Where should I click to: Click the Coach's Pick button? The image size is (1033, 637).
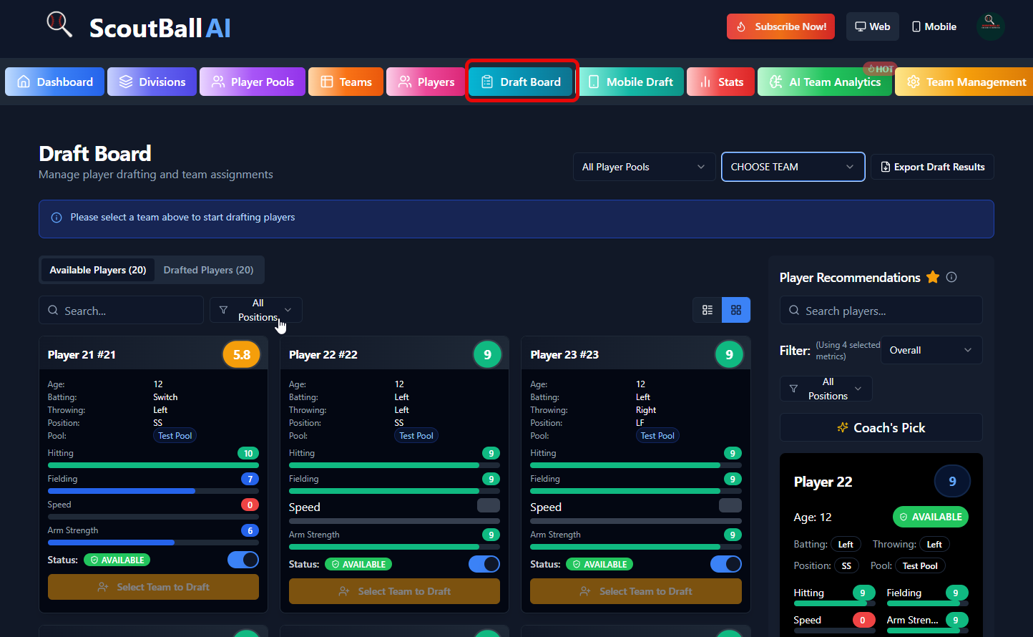(881, 427)
